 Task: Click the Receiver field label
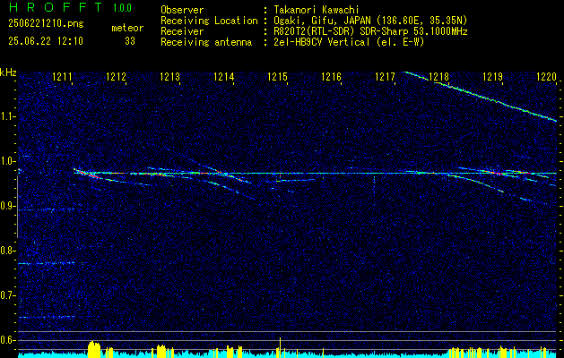(x=182, y=31)
